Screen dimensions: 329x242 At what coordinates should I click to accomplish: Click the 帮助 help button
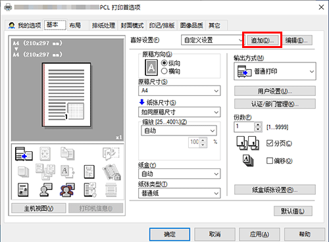click(x=305, y=234)
